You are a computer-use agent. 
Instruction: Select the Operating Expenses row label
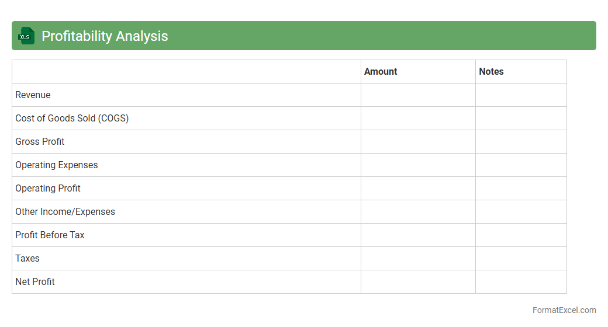[57, 165]
